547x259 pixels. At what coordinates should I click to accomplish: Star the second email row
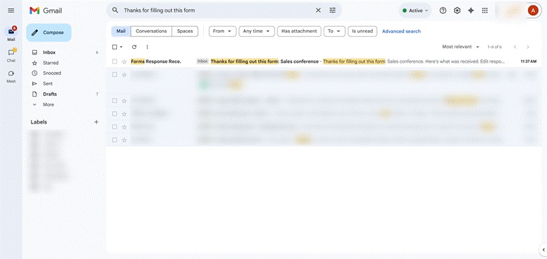click(124, 75)
